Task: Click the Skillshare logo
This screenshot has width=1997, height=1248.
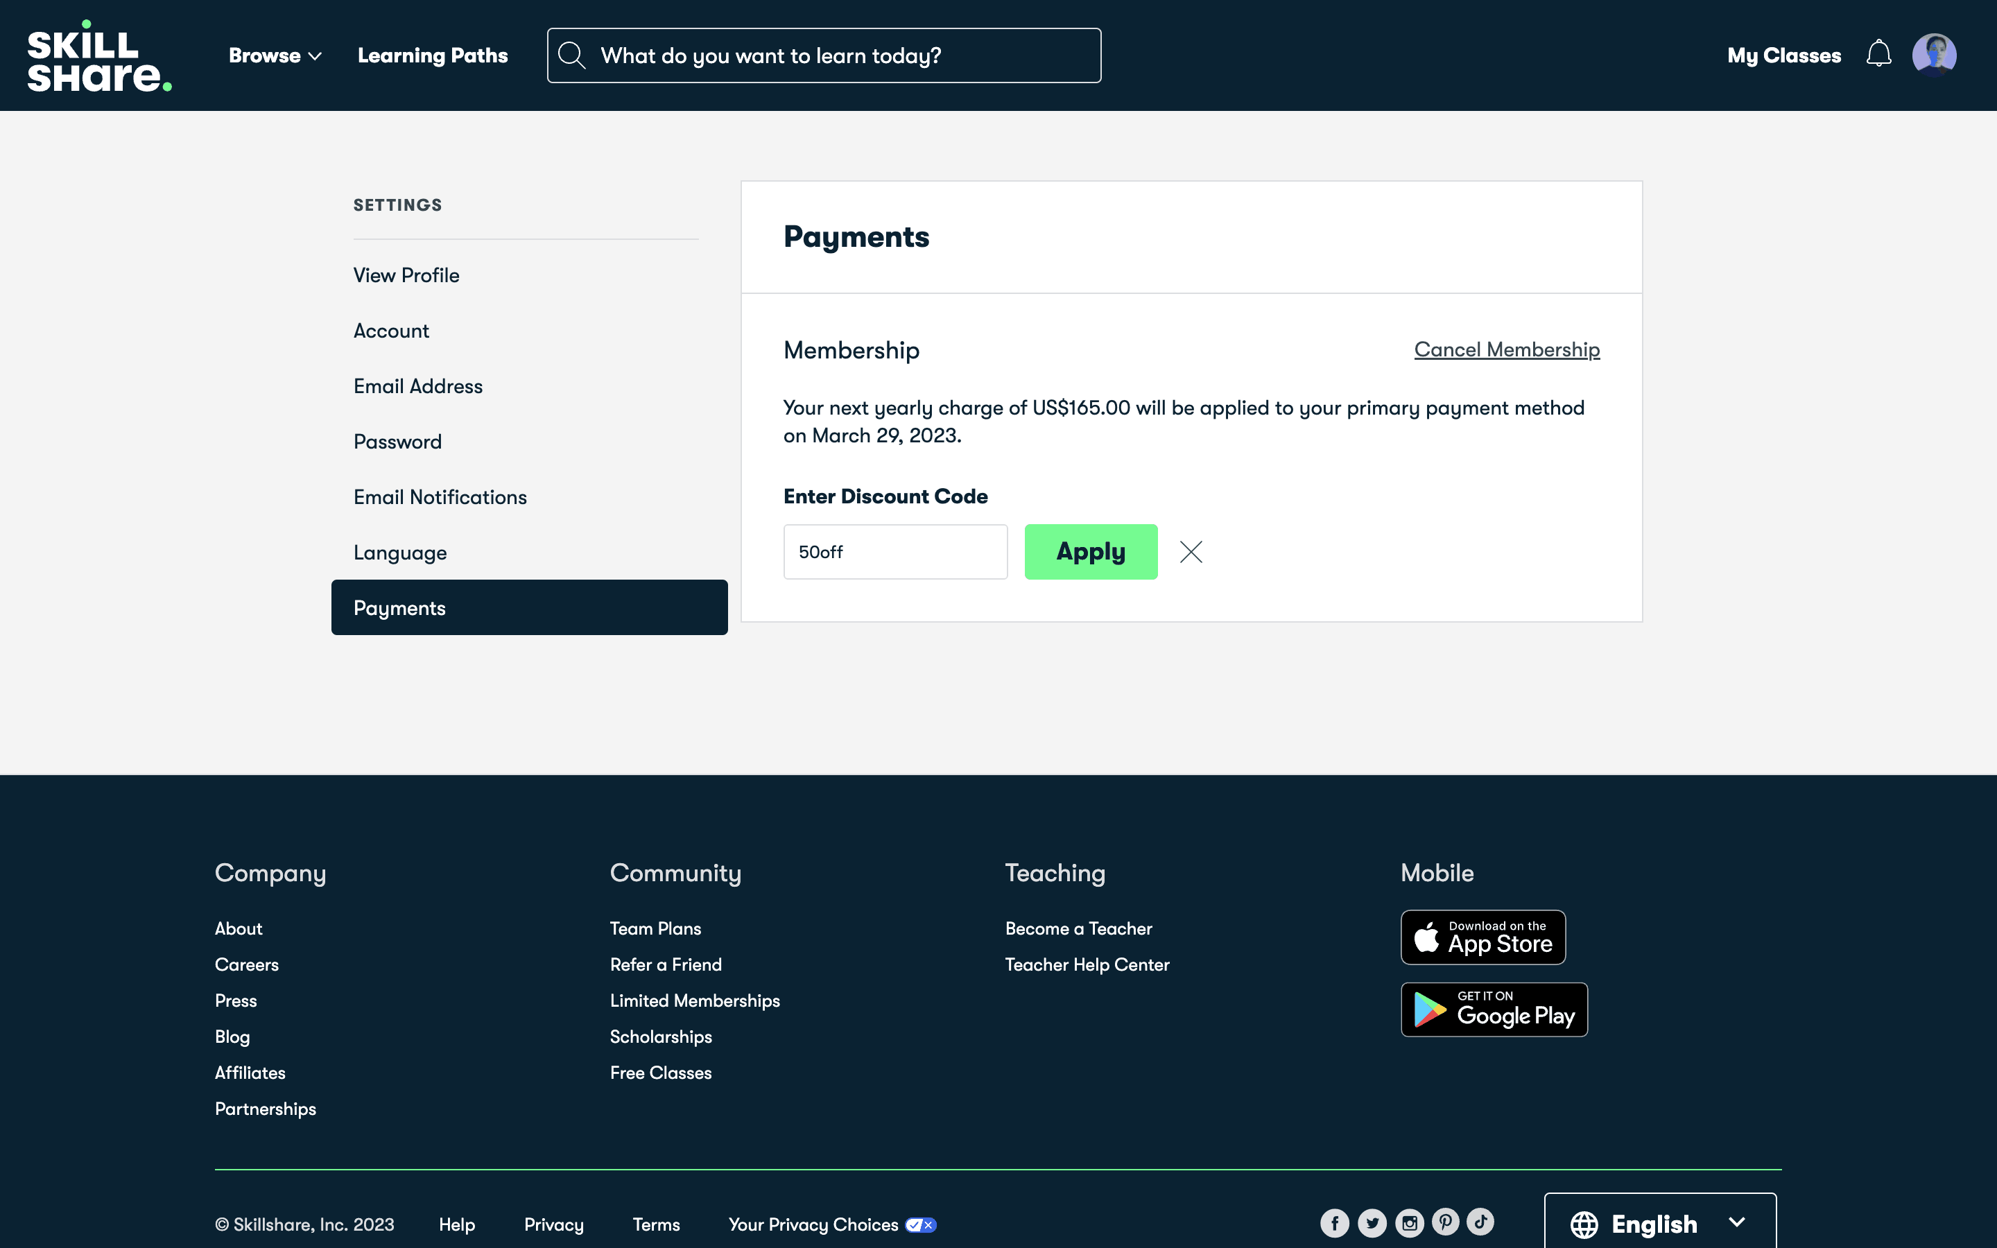Action: point(99,55)
